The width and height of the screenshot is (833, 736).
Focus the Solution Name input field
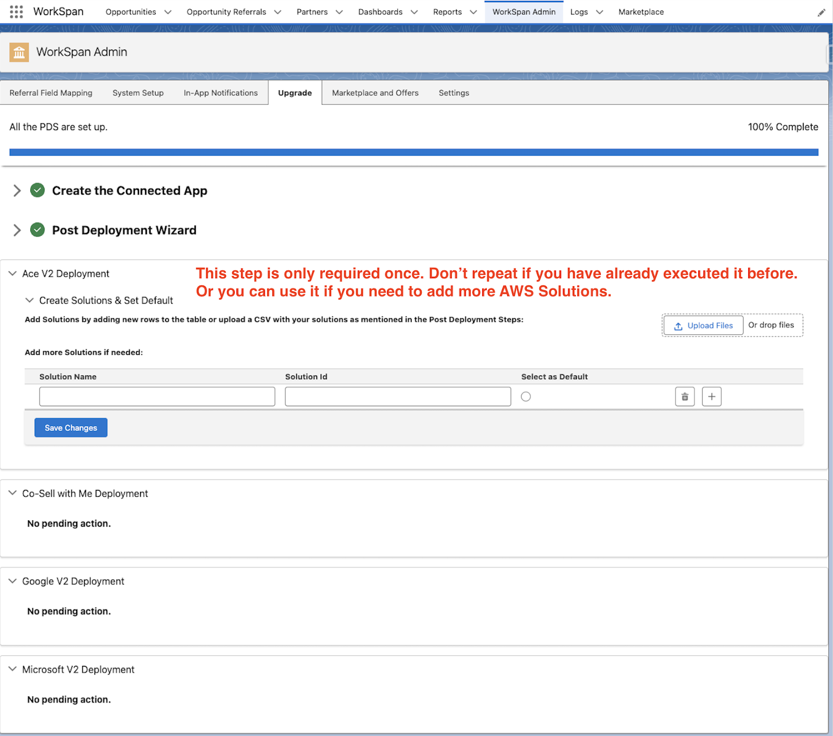coord(157,396)
